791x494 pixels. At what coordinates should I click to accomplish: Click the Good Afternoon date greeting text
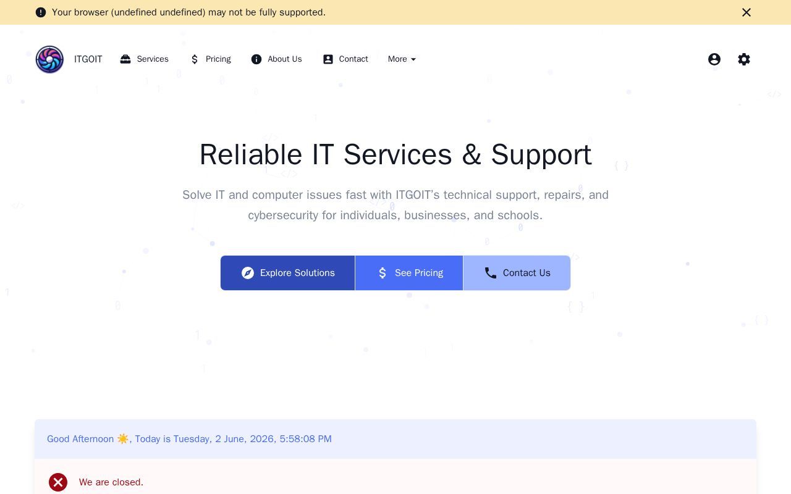tap(189, 439)
